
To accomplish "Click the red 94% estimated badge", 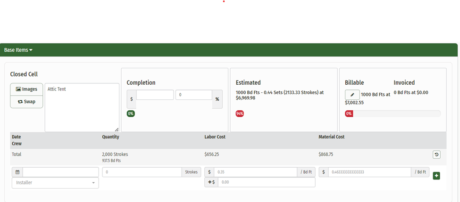I will click(x=240, y=113).
